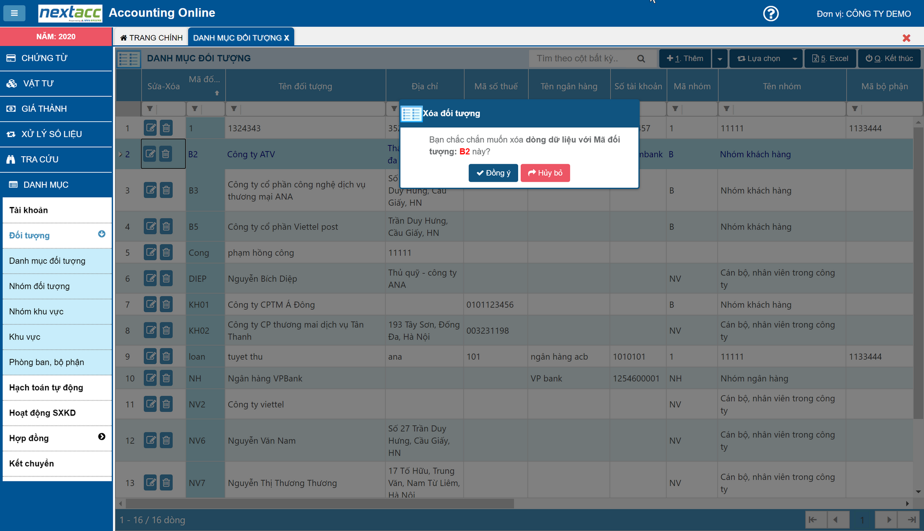This screenshot has height=531, width=924.
Task: Confirm deletion with Đồng ý button
Action: [493, 173]
